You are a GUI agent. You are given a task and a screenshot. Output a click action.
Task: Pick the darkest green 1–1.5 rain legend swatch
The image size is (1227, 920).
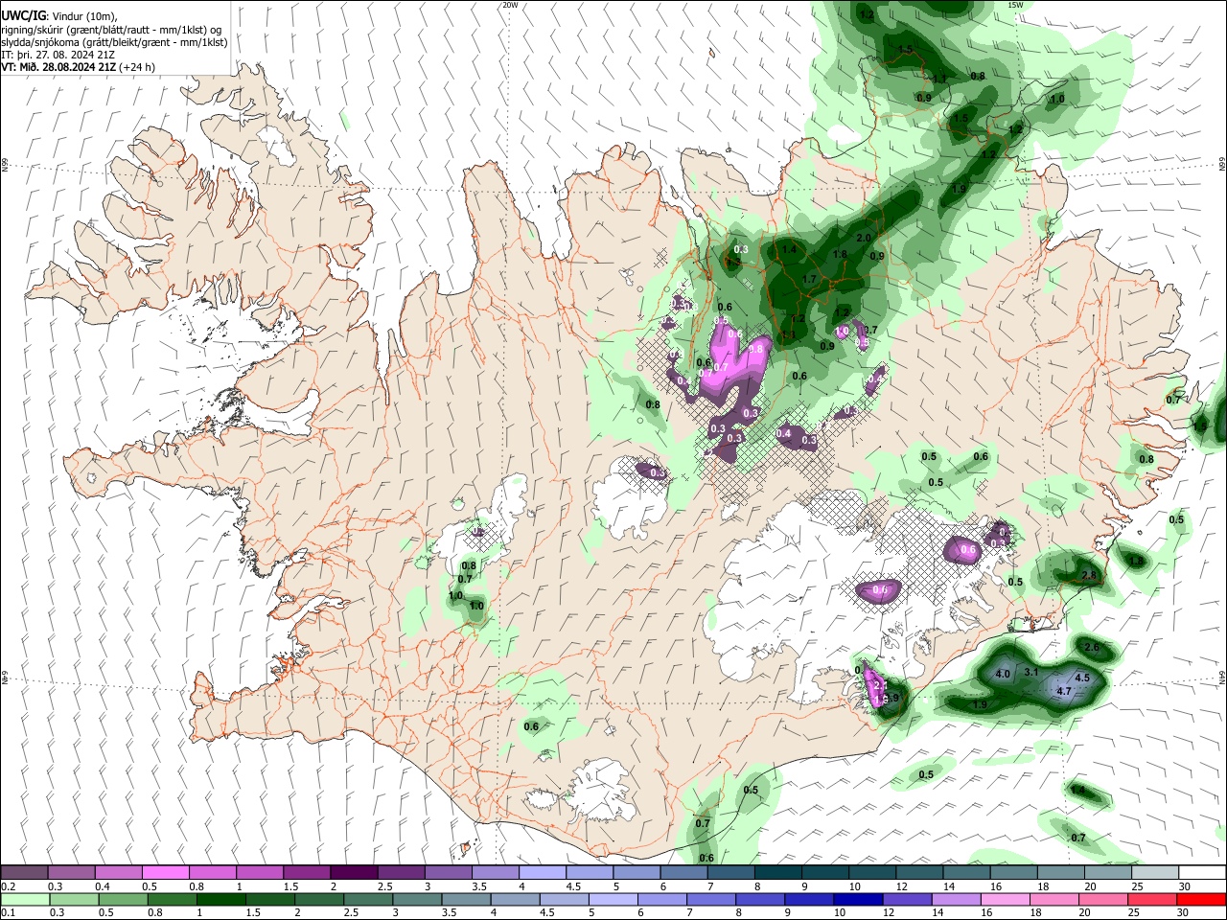coord(220,899)
